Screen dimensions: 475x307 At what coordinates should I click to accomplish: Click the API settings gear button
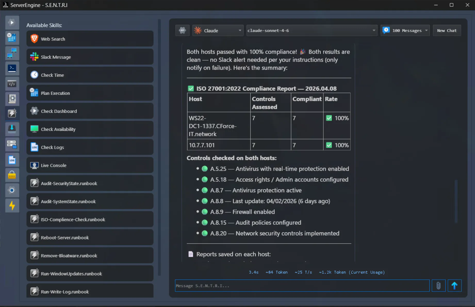pos(182,30)
